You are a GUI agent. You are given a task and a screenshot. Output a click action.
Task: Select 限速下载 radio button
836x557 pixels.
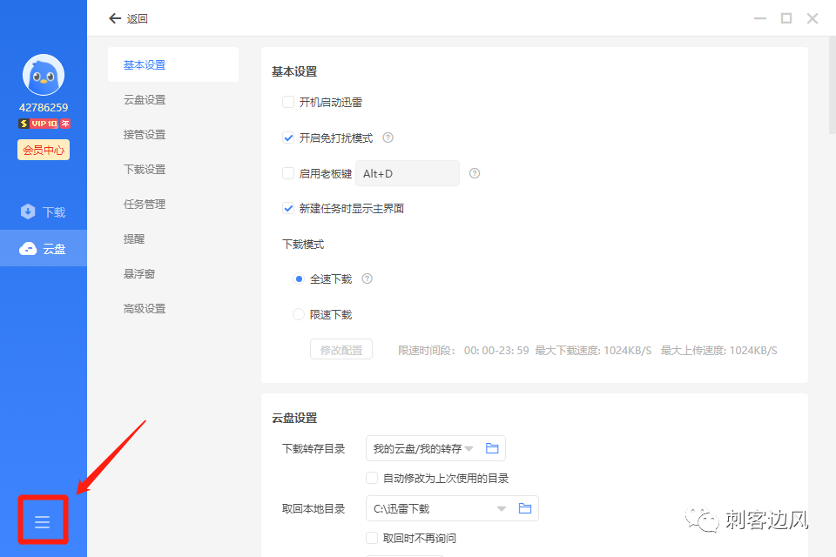click(299, 314)
